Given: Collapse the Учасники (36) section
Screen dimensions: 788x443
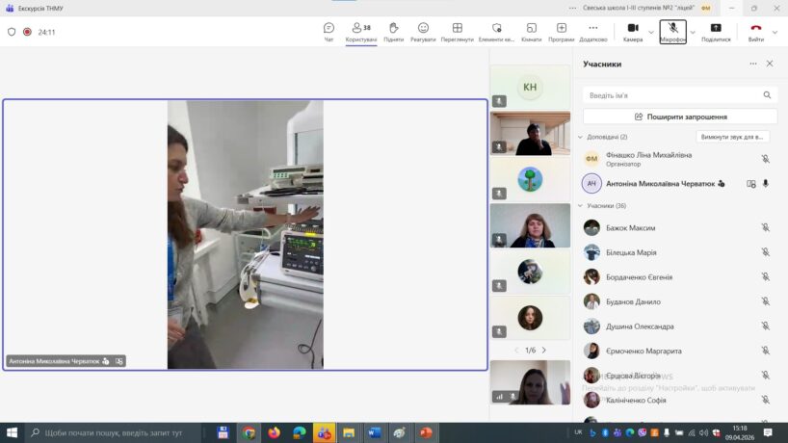Looking at the screenshot, I should pos(581,206).
